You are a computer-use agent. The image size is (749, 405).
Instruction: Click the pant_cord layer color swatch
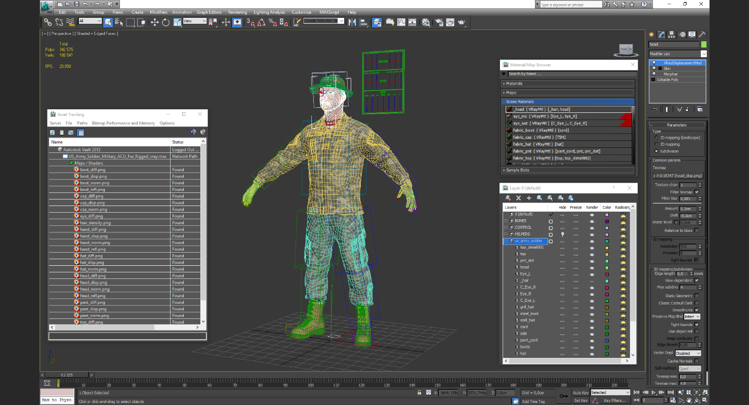pos(607,340)
